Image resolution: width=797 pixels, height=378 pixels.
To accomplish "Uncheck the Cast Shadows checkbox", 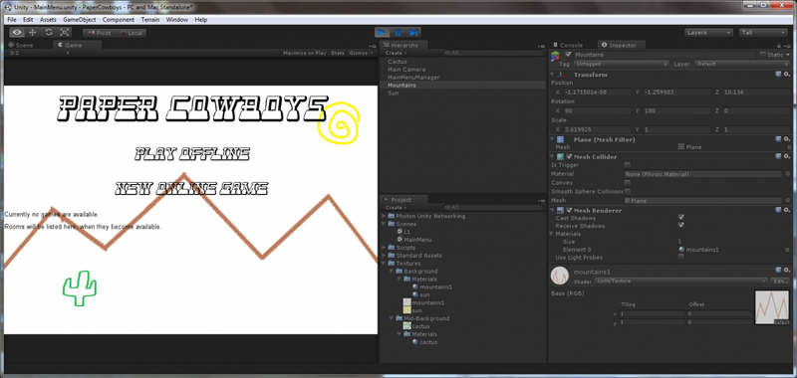I will point(681,218).
